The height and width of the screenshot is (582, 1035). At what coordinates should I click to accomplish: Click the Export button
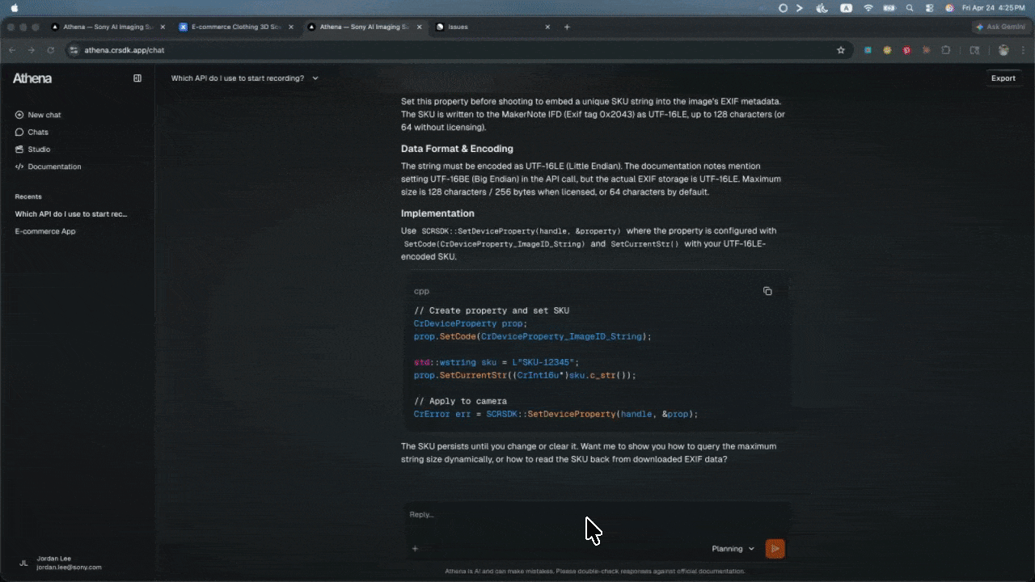tap(1003, 78)
